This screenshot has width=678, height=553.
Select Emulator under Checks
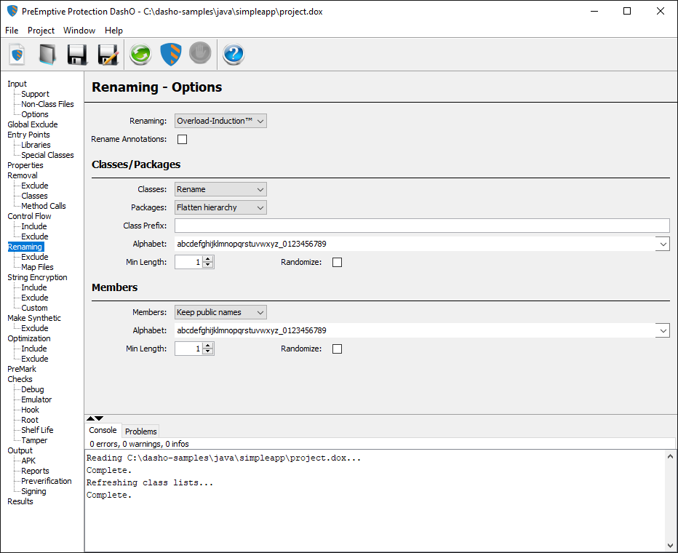[x=36, y=399]
